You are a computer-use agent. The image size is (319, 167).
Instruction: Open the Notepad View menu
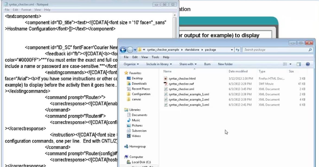coord(37,10)
